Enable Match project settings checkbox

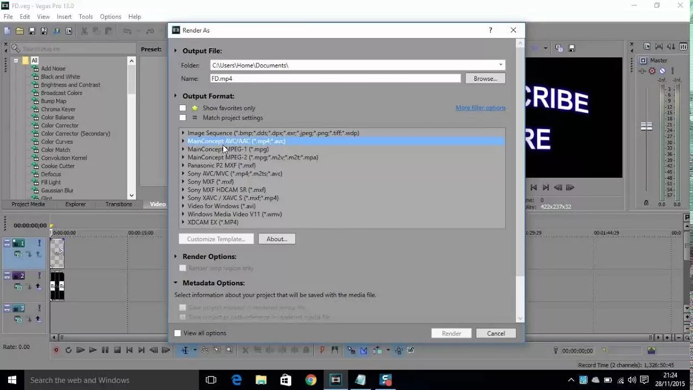pos(182,118)
